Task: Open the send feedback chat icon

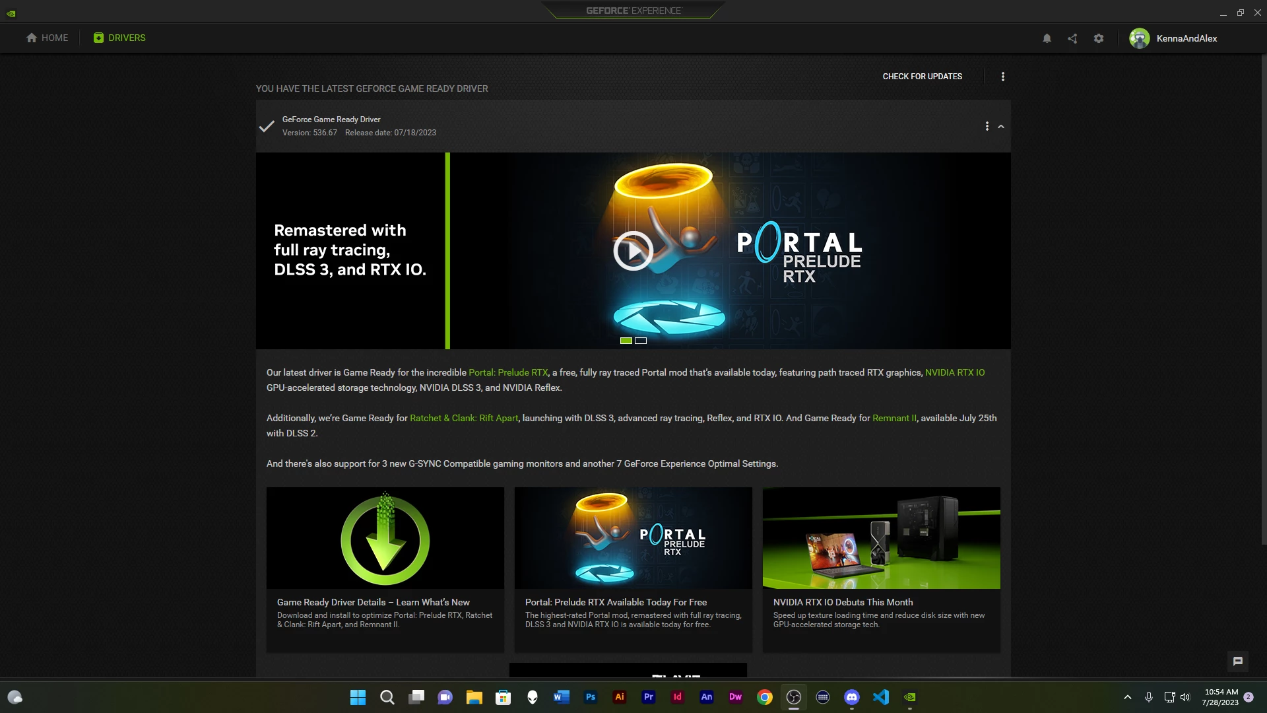Action: pyautogui.click(x=1238, y=661)
